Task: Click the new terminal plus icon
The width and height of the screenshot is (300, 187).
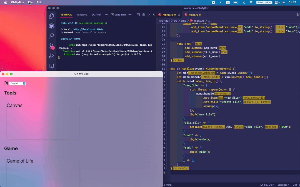Action: click(x=130, y=15)
